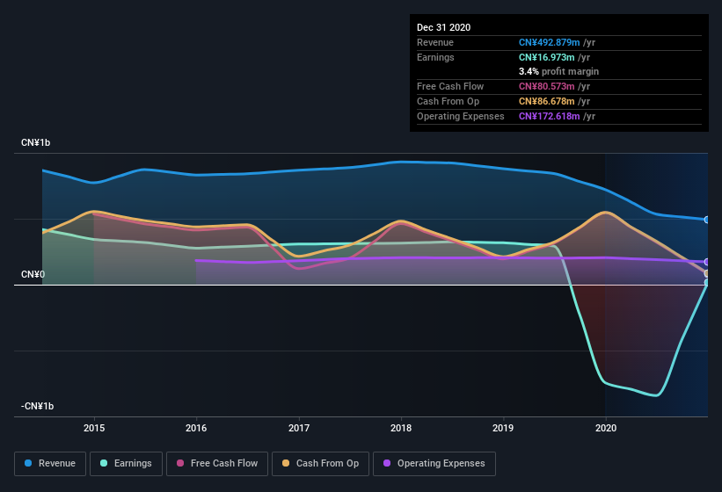Select the 2018 x-axis label
The height and width of the screenshot is (492, 722).
(x=401, y=428)
